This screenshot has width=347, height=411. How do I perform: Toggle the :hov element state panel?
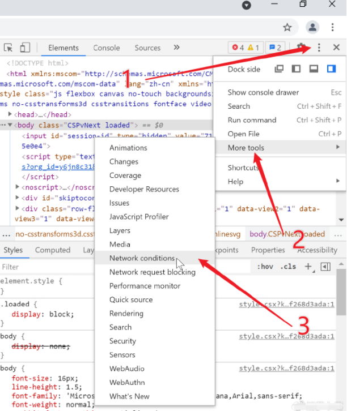pos(265,267)
